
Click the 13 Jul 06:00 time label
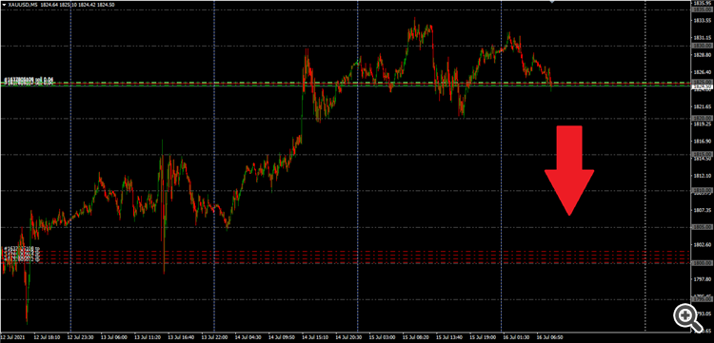[114, 338]
